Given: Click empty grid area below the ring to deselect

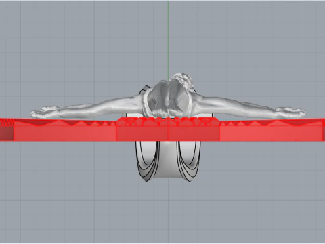Looking at the screenshot, I should click(x=168, y=210).
